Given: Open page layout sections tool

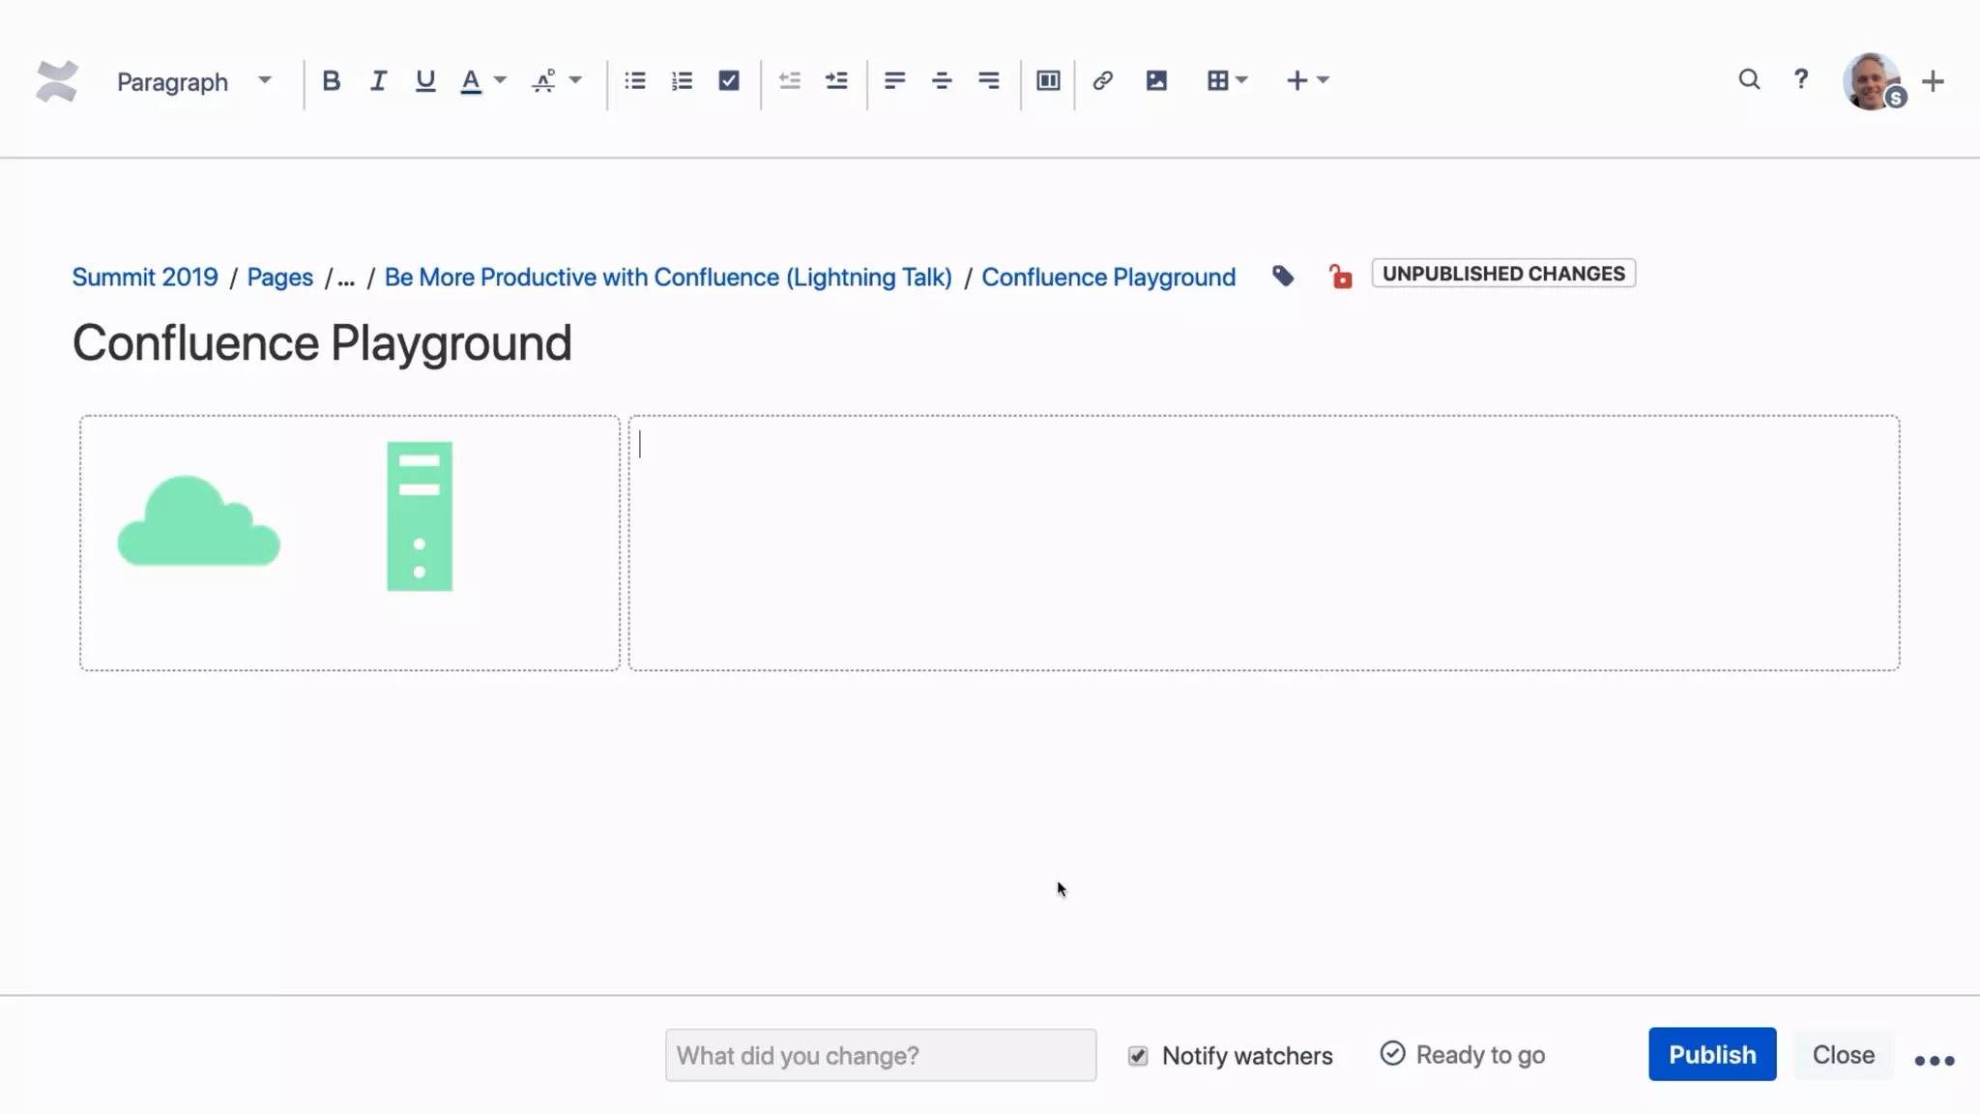Looking at the screenshot, I should coord(1048,81).
